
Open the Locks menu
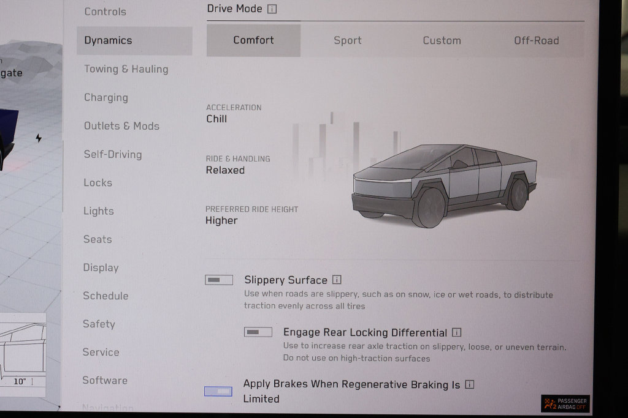98,182
